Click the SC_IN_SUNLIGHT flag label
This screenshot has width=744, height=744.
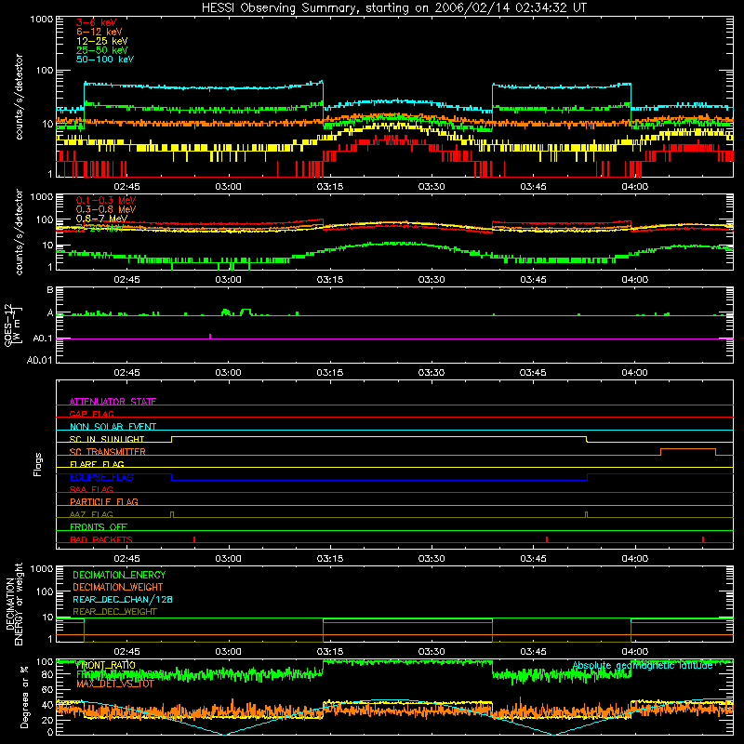click(x=107, y=439)
